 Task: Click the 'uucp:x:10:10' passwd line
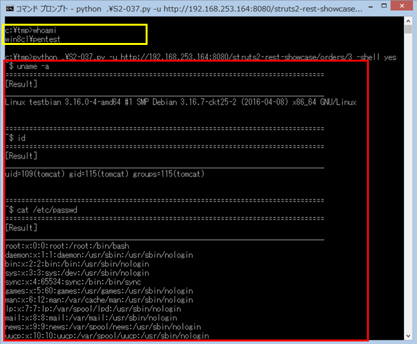point(107,336)
